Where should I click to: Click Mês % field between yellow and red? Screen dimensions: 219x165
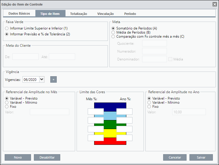click(x=96, y=138)
